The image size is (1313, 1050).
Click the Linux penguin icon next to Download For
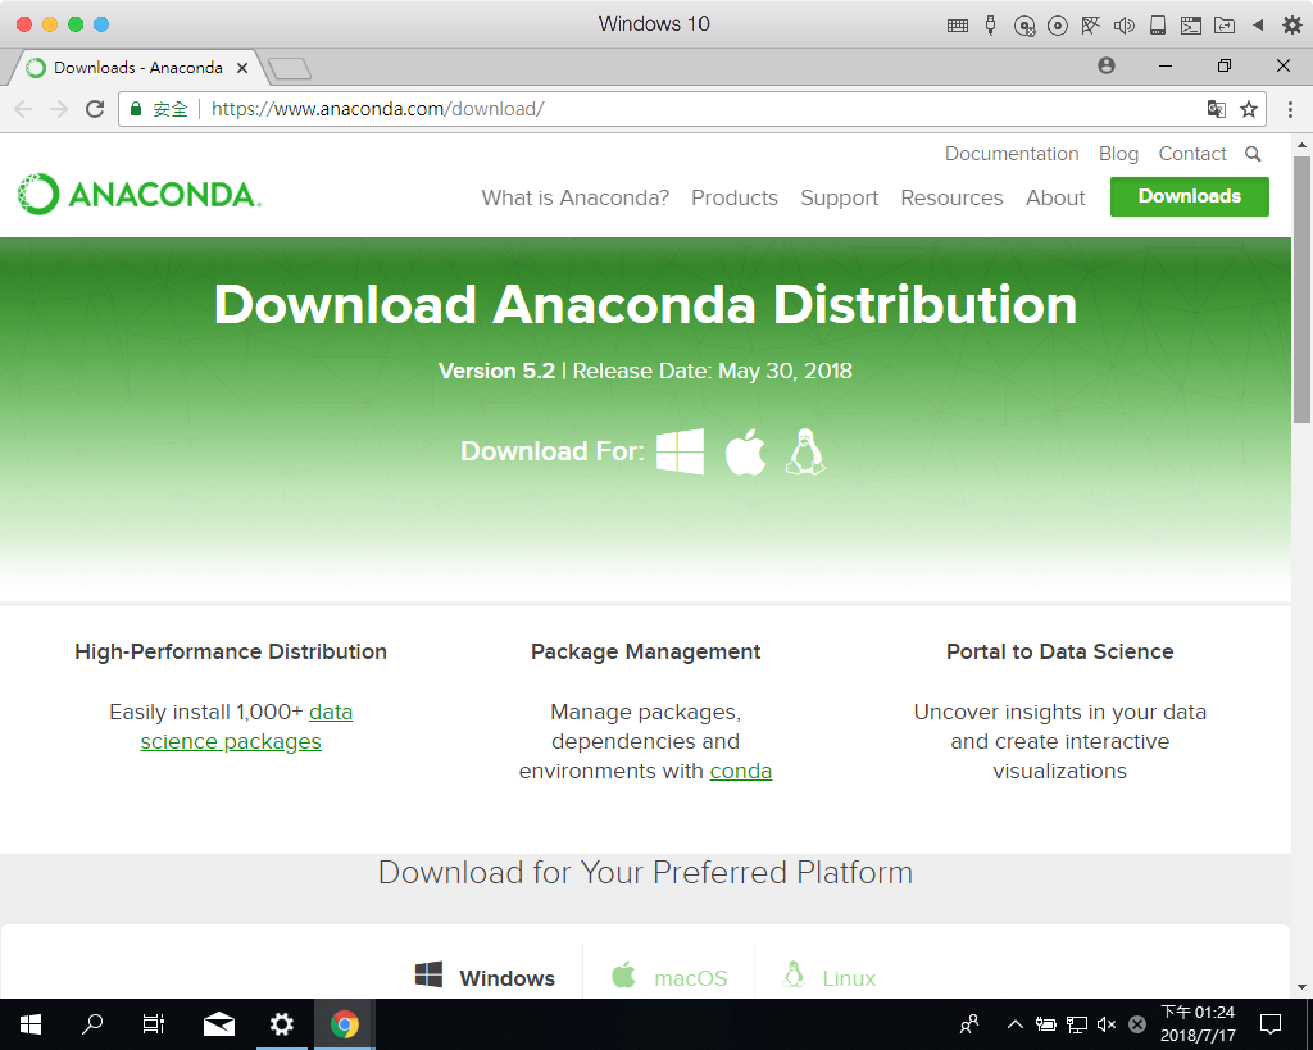click(805, 452)
